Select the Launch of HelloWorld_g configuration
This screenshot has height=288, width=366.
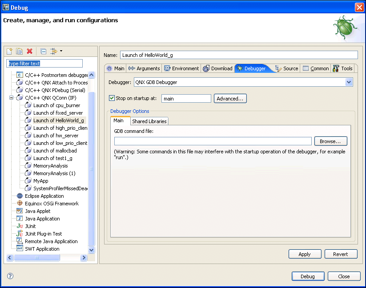(x=59, y=120)
